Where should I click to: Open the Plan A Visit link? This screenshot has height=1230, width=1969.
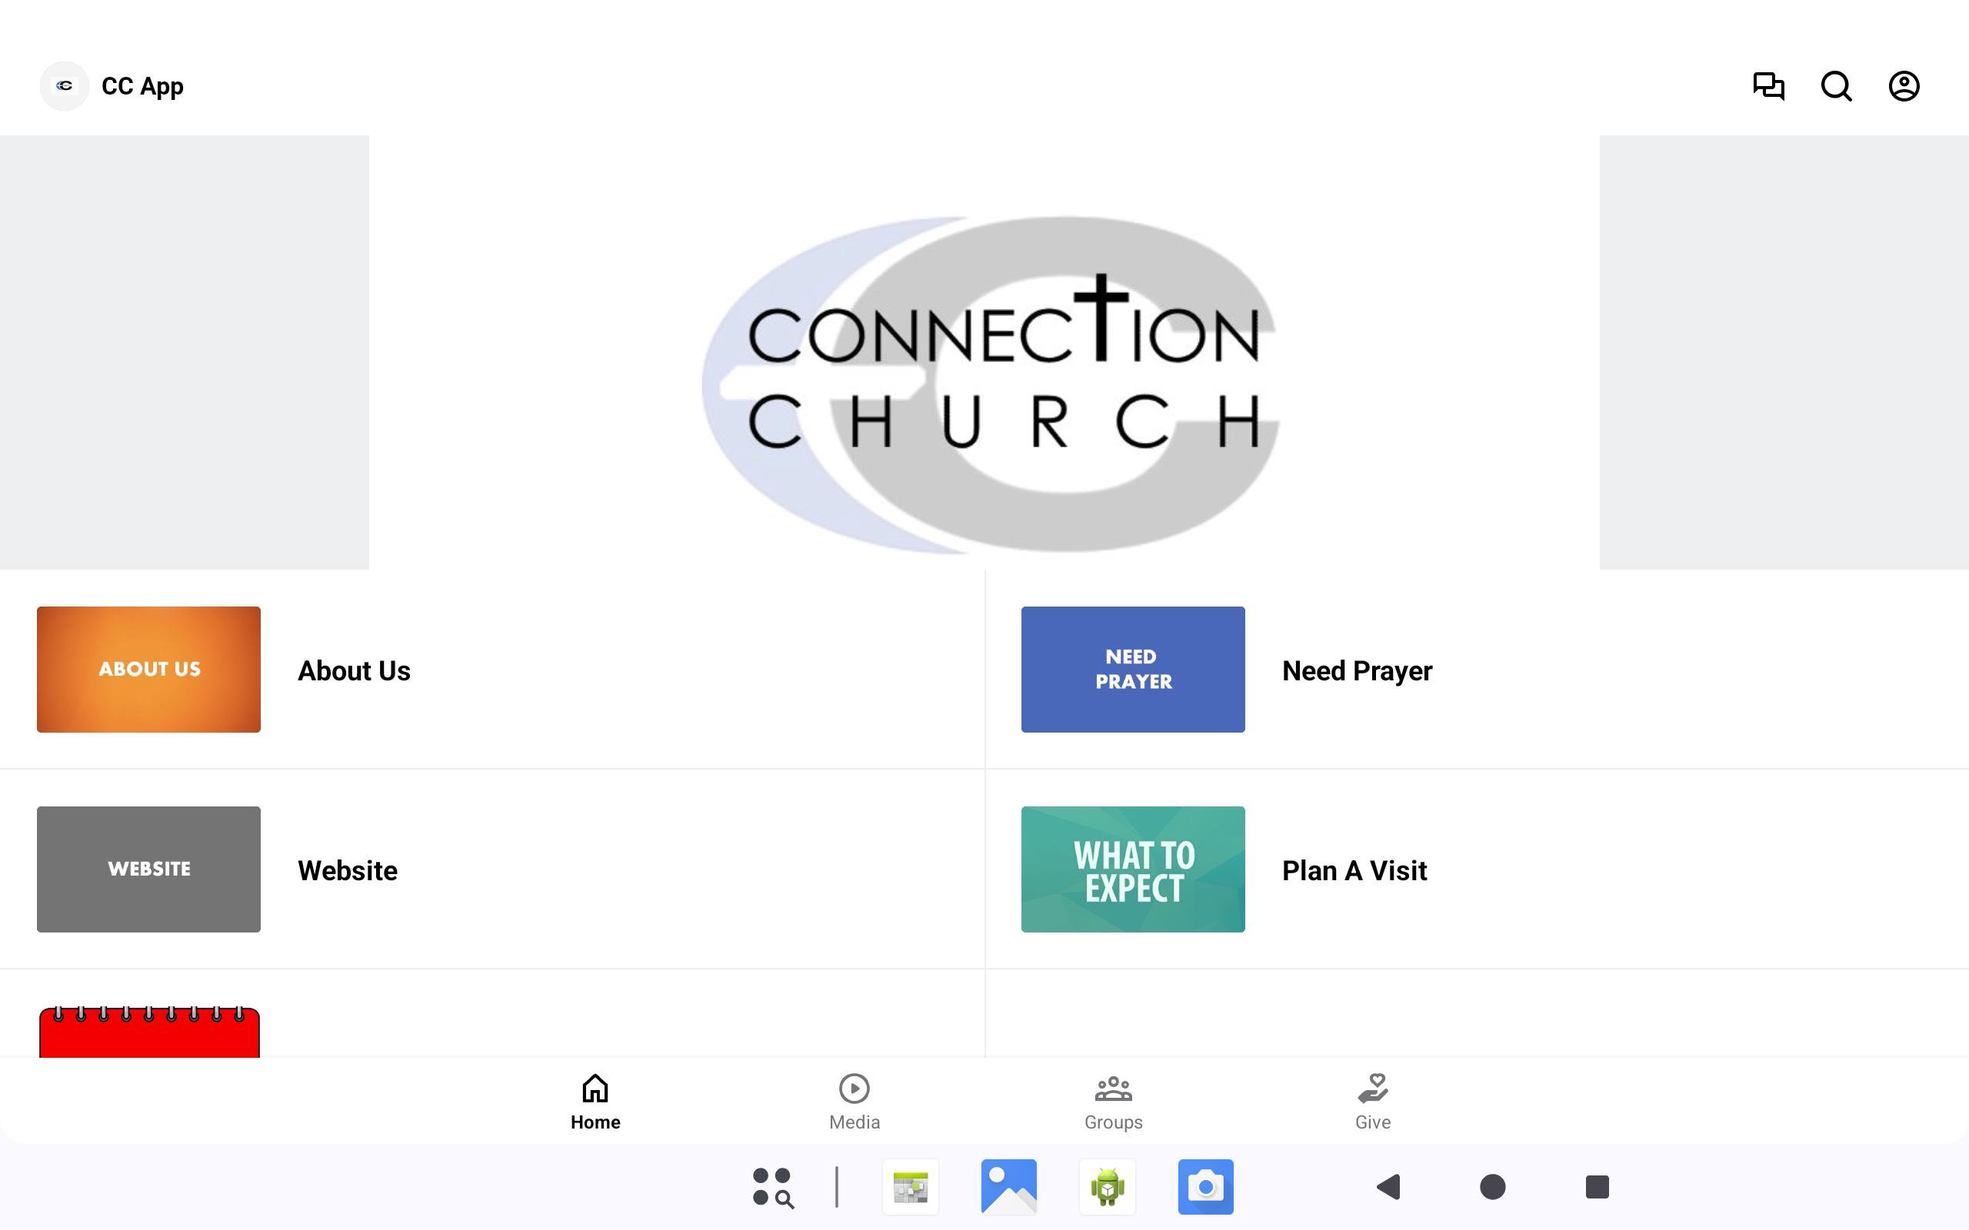click(1354, 870)
